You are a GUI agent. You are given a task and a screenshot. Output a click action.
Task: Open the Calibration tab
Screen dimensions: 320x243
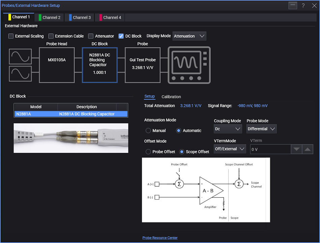(x=171, y=97)
